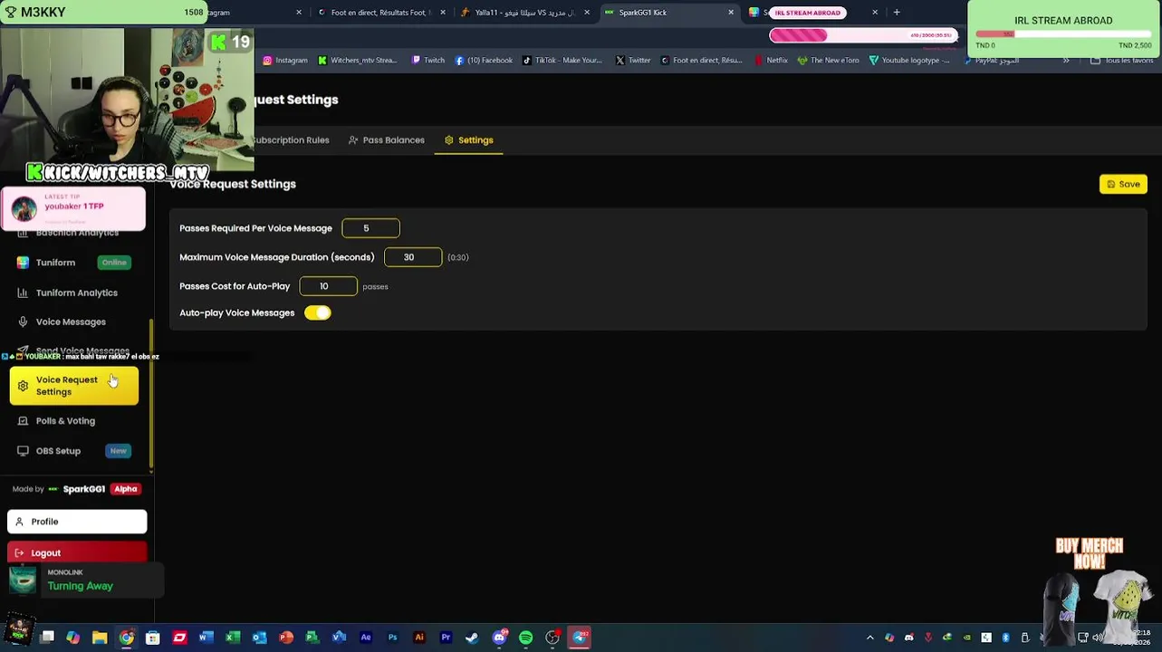Screen dimensions: 1162x652
Task: Open Discord from taskbar
Action: [499, 638]
